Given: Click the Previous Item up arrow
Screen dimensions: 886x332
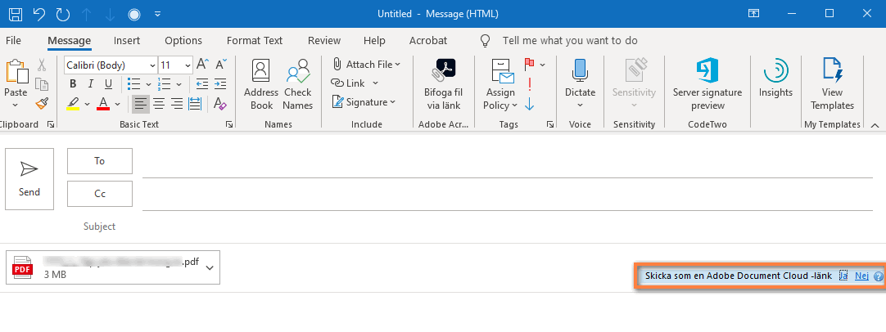Looking at the screenshot, I should click(87, 15).
